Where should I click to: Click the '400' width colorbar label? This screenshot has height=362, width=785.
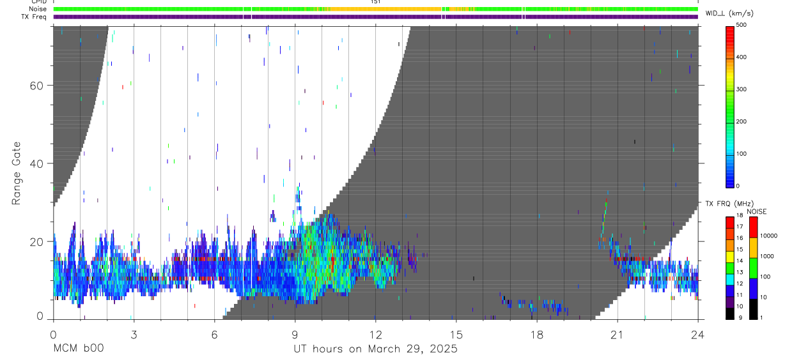(x=742, y=57)
